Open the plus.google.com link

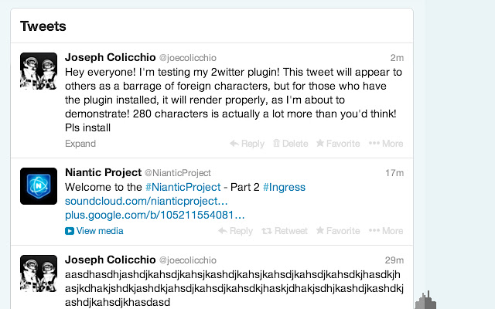(155, 215)
